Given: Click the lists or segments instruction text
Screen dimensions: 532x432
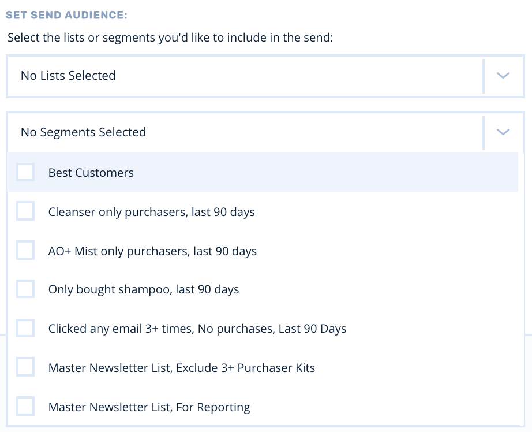Looking at the screenshot, I should click(x=171, y=39).
